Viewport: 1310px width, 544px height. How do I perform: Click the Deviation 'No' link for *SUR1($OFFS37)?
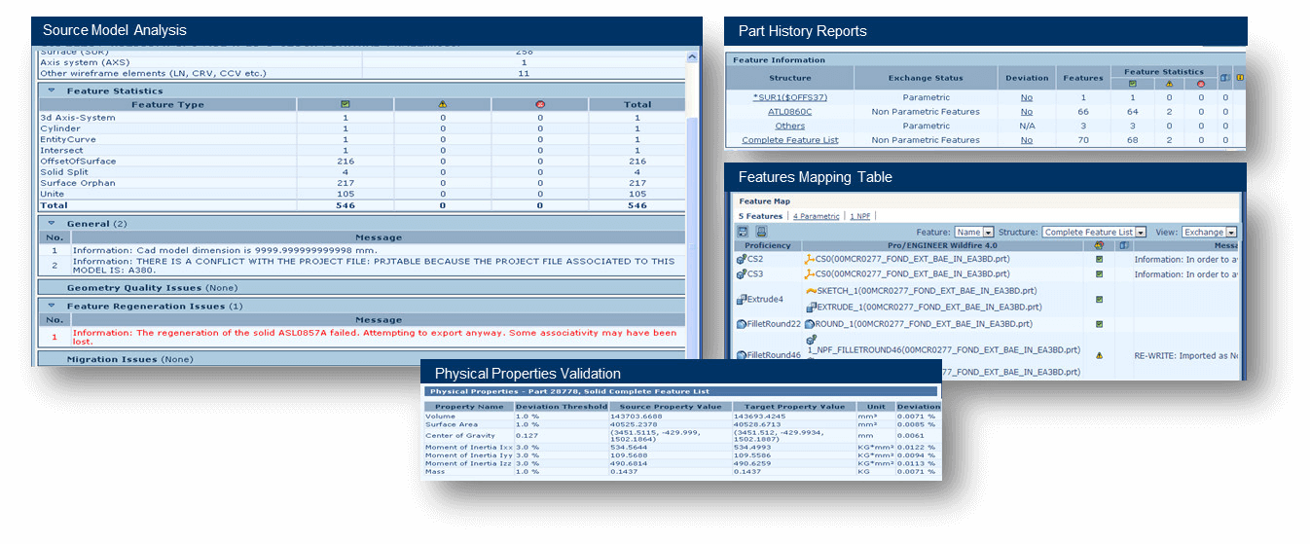[x=1026, y=97]
